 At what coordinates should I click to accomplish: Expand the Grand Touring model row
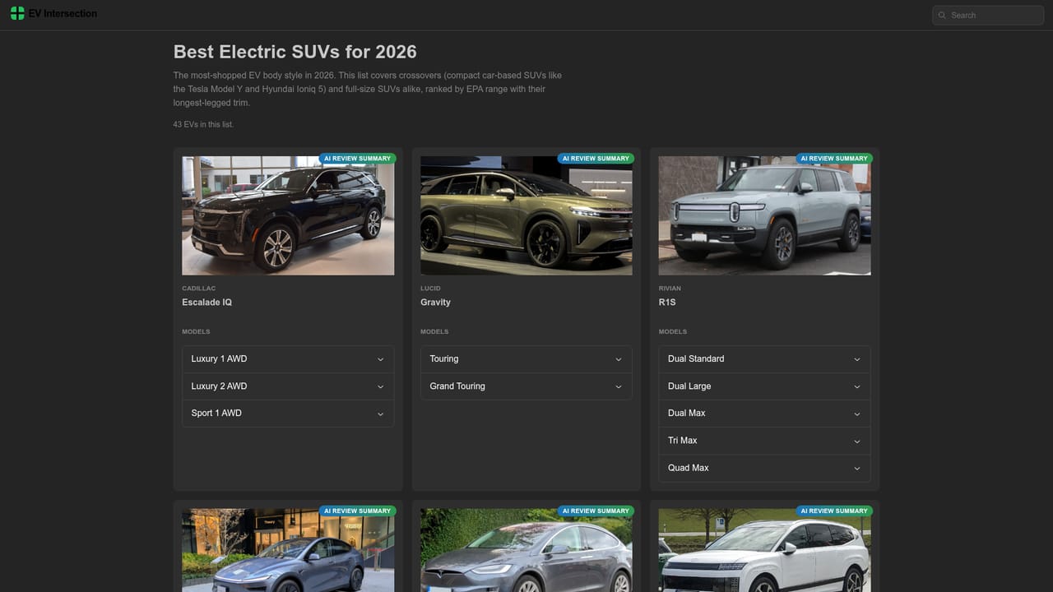[526, 386]
